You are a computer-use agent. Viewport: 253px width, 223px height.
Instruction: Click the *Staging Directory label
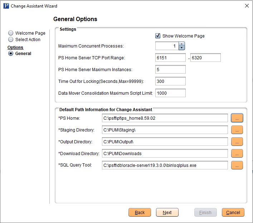[x=76, y=130]
